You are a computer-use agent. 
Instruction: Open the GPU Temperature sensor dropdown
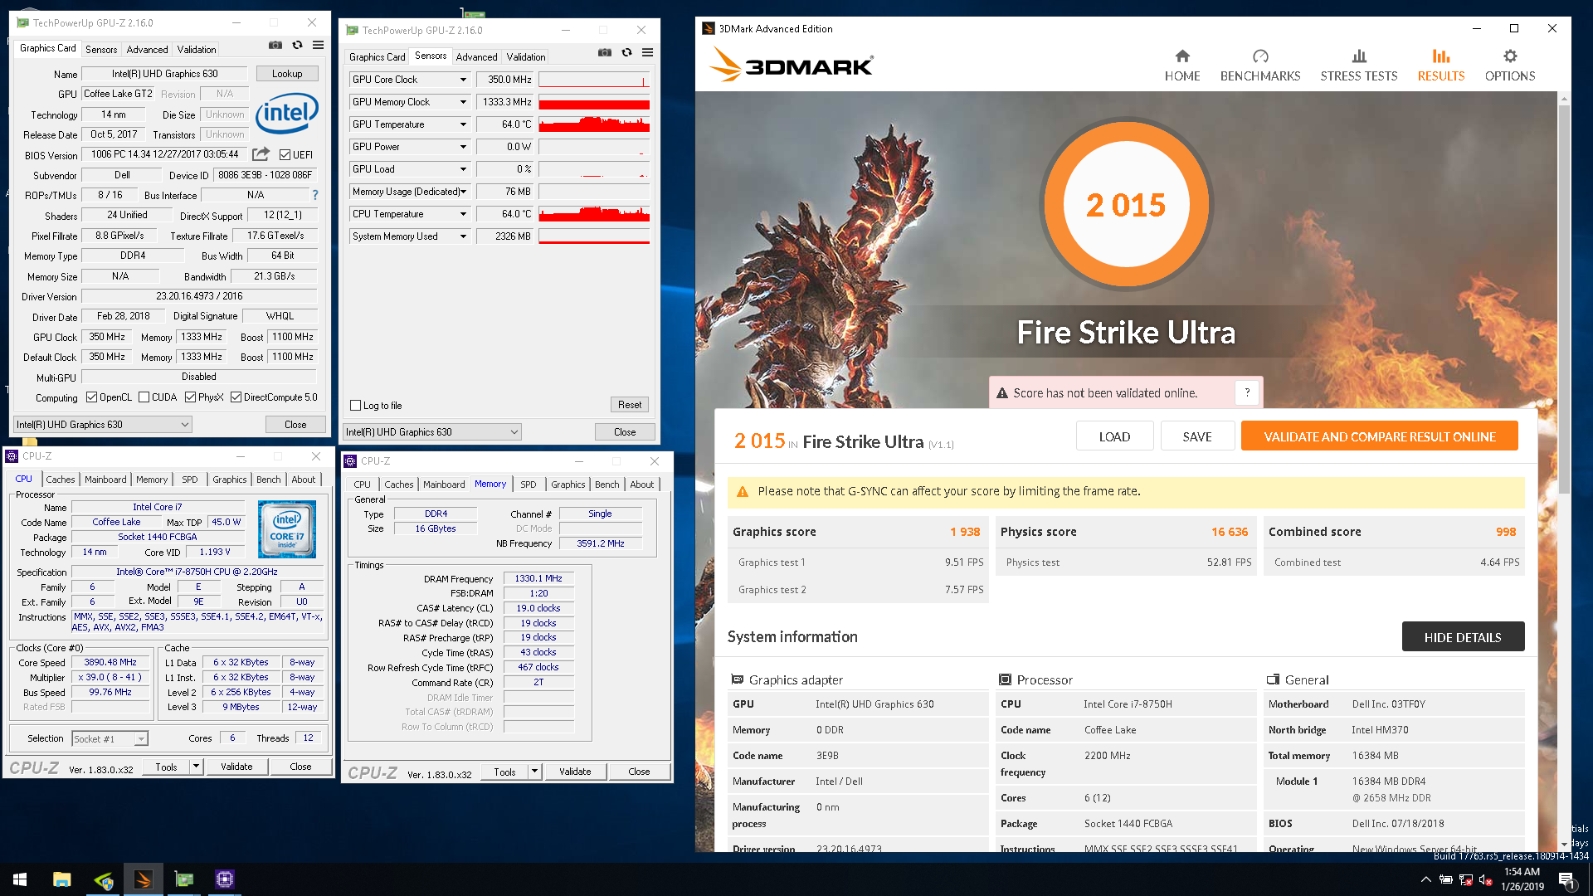pyautogui.click(x=463, y=124)
